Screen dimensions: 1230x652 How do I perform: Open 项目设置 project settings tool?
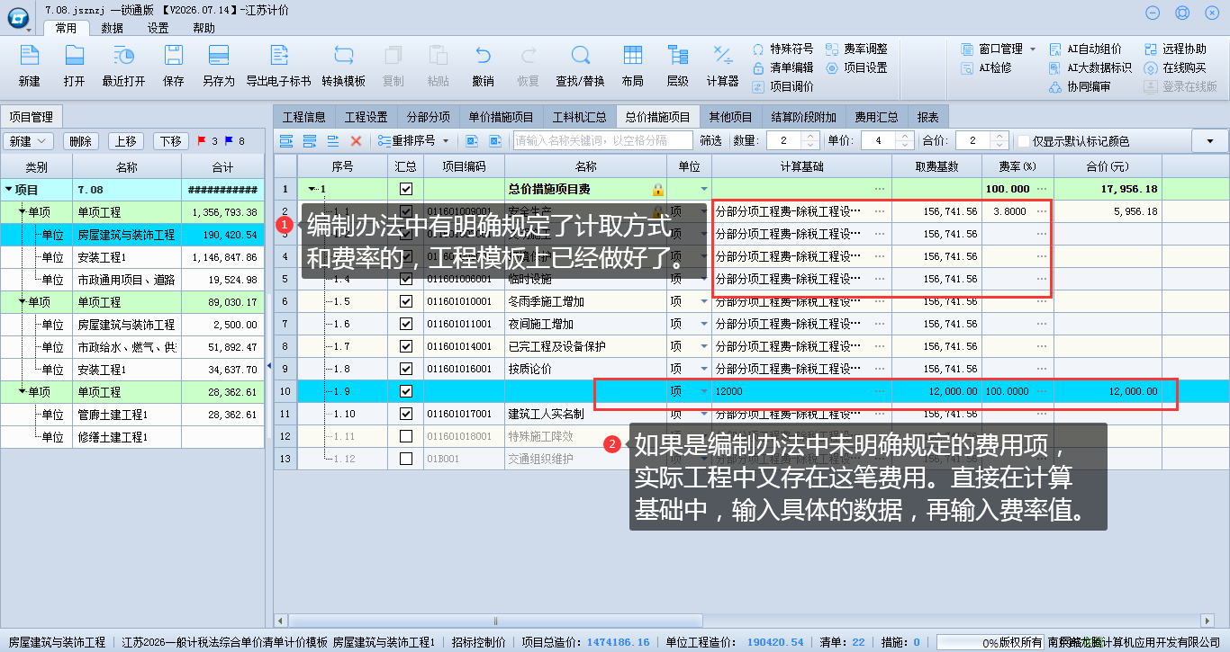(856, 67)
